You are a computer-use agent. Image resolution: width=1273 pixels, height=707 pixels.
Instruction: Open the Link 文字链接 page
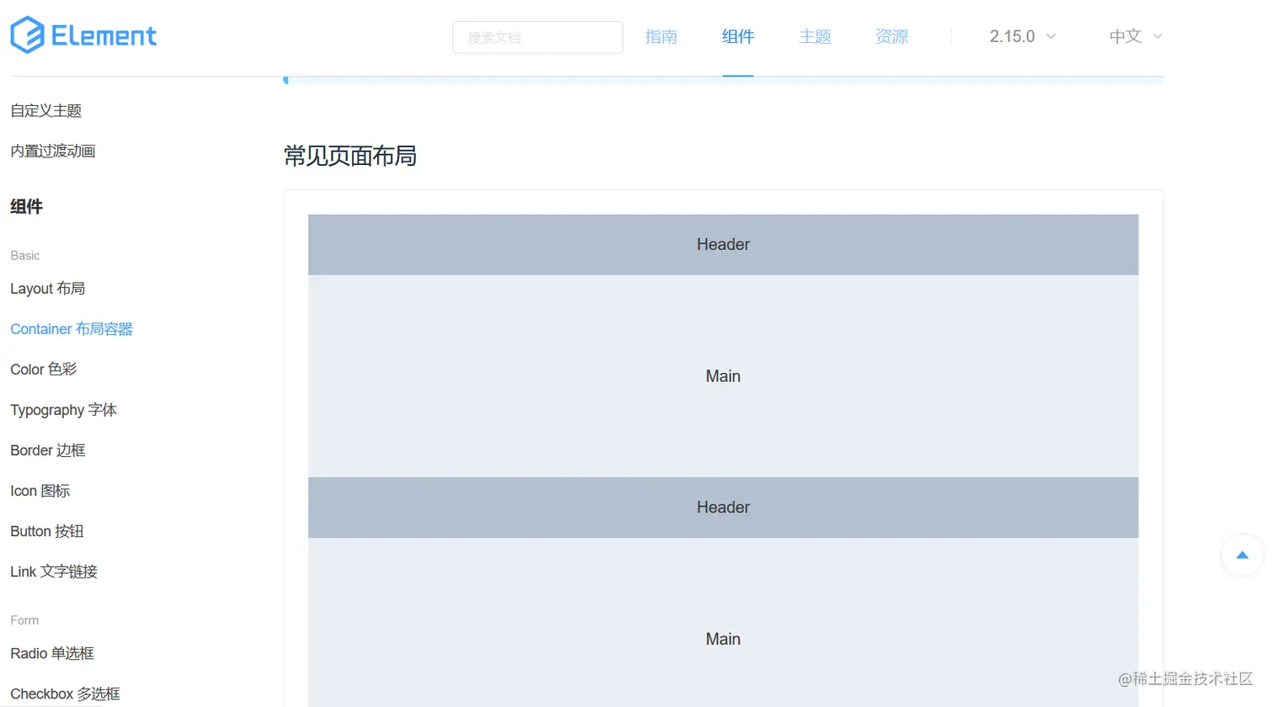pyautogui.click(x=54, y=571)
